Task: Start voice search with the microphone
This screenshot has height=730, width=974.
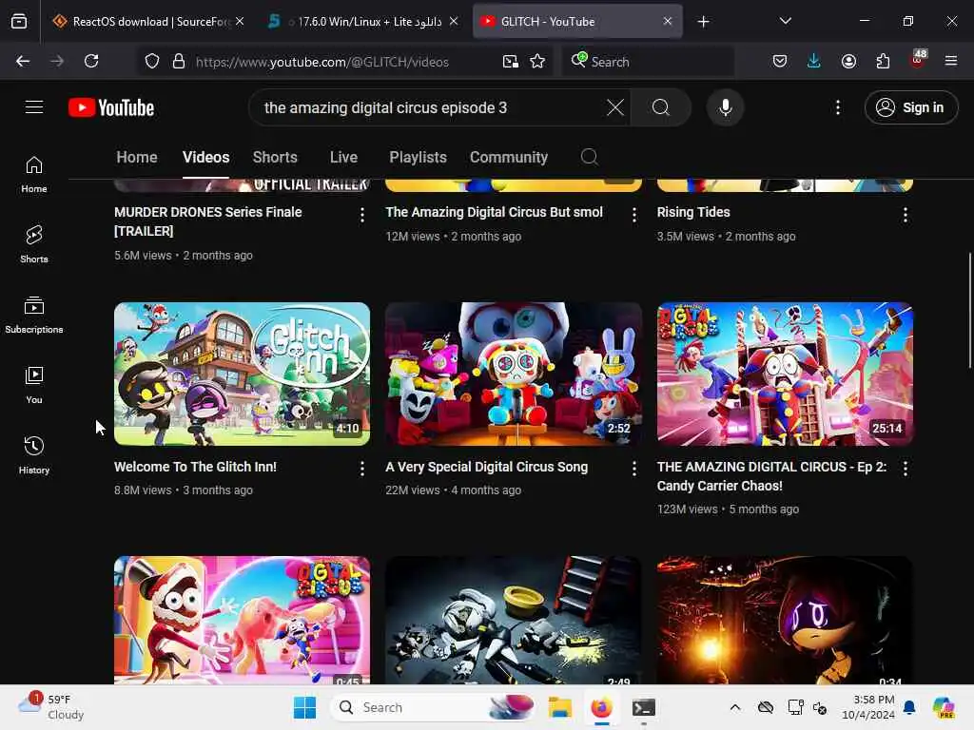Action: (x=725, y=107)
